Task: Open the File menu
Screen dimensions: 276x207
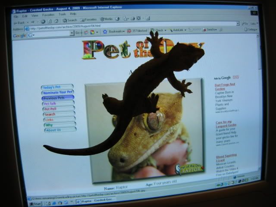Action: (16, 16)
